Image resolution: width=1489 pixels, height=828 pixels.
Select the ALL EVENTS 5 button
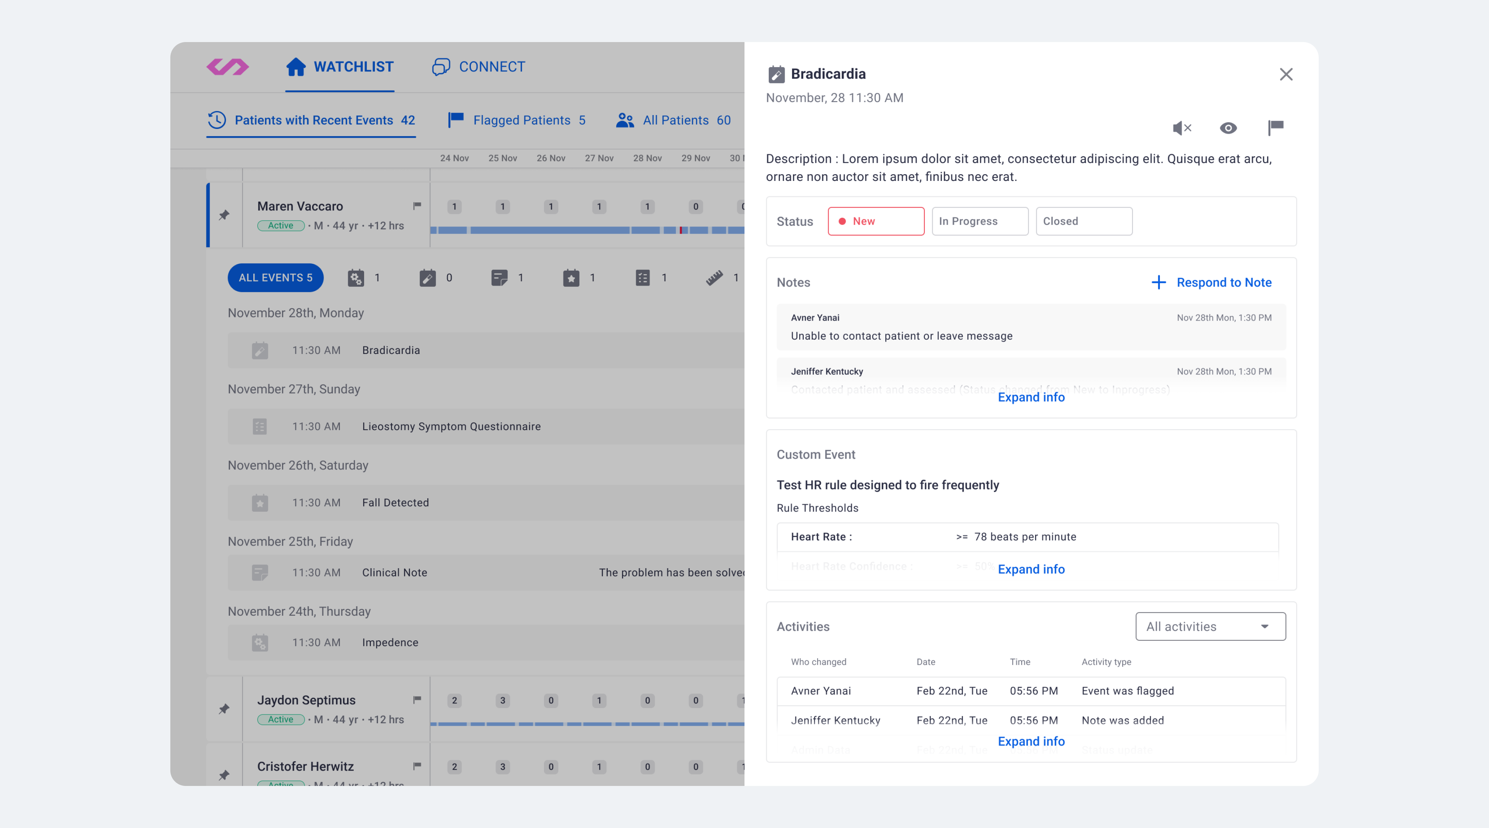tap(275, 278)
